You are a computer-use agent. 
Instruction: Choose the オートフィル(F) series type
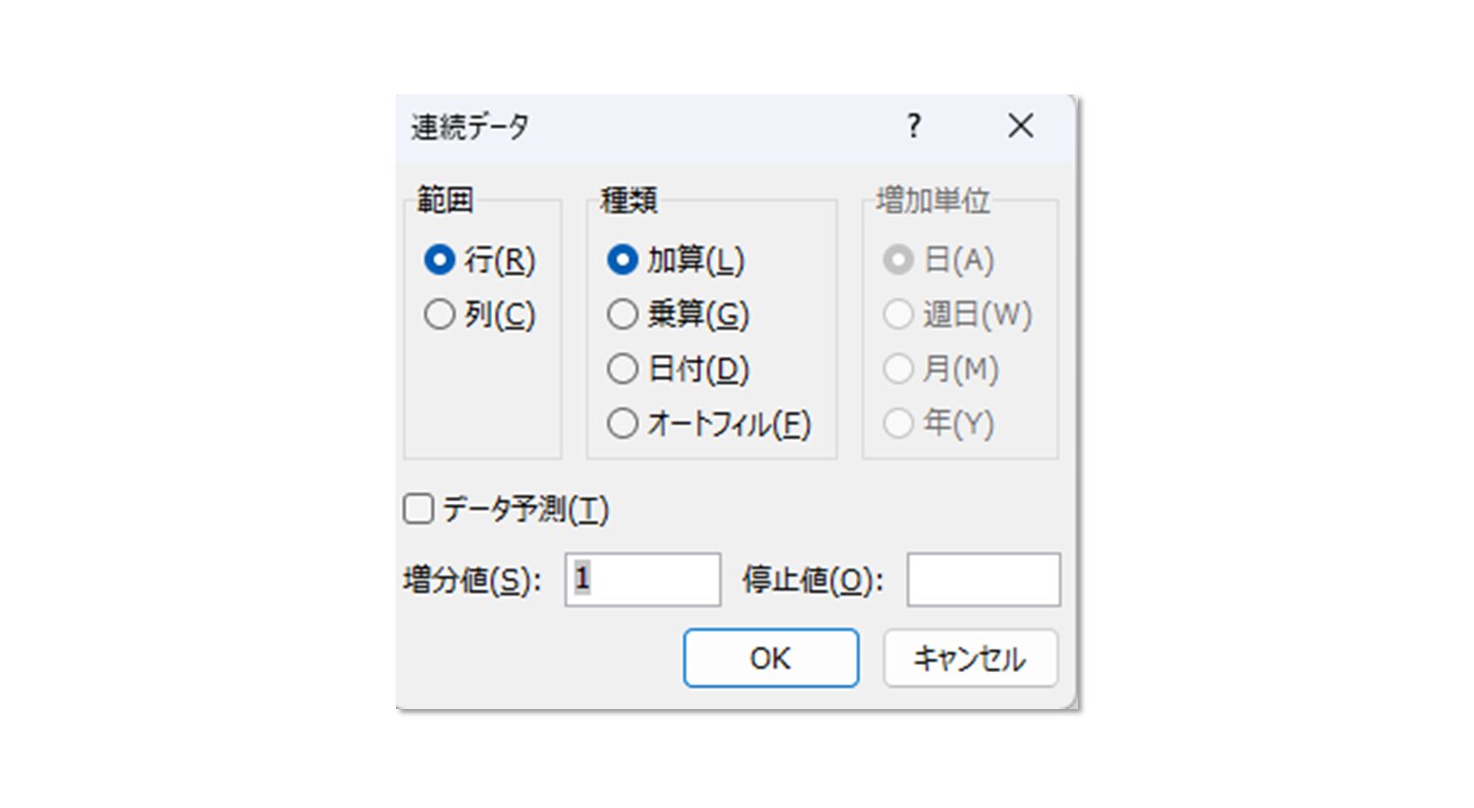[623, 423]
